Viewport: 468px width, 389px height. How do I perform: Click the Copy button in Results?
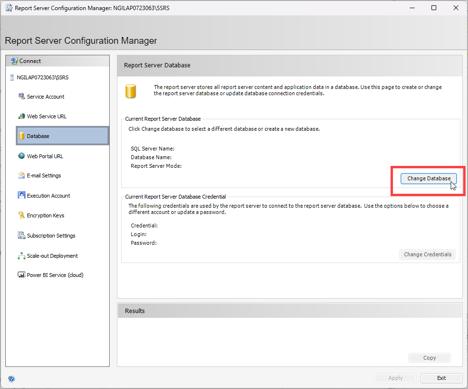point(430,358)
